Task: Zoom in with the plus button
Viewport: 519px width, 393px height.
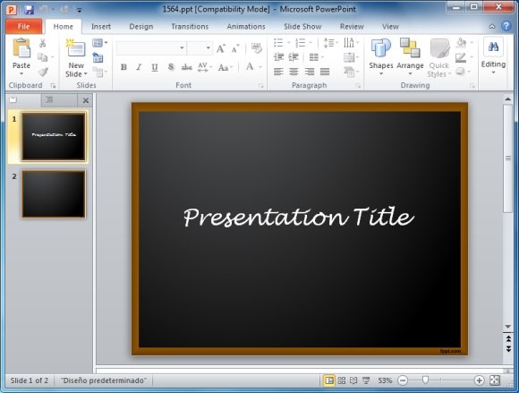Action: click(x=479, y=380)
